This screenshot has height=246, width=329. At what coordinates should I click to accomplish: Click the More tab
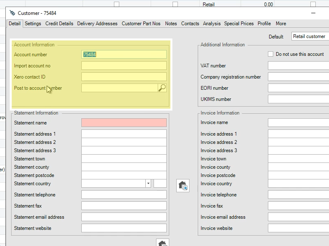(281, 24)
